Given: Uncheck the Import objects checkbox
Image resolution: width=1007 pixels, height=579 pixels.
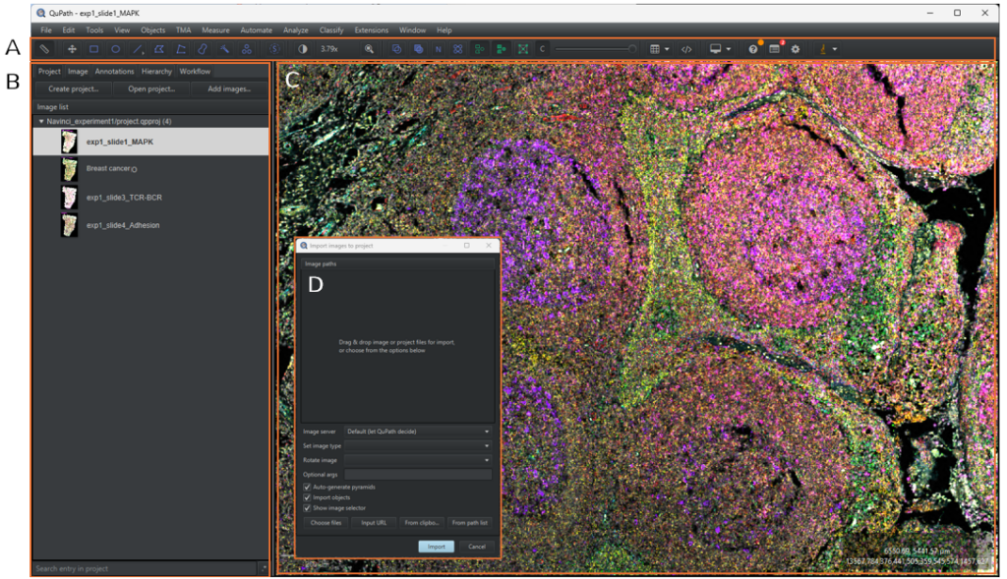Looking at the screenshot, I should (x=307, y=497).
